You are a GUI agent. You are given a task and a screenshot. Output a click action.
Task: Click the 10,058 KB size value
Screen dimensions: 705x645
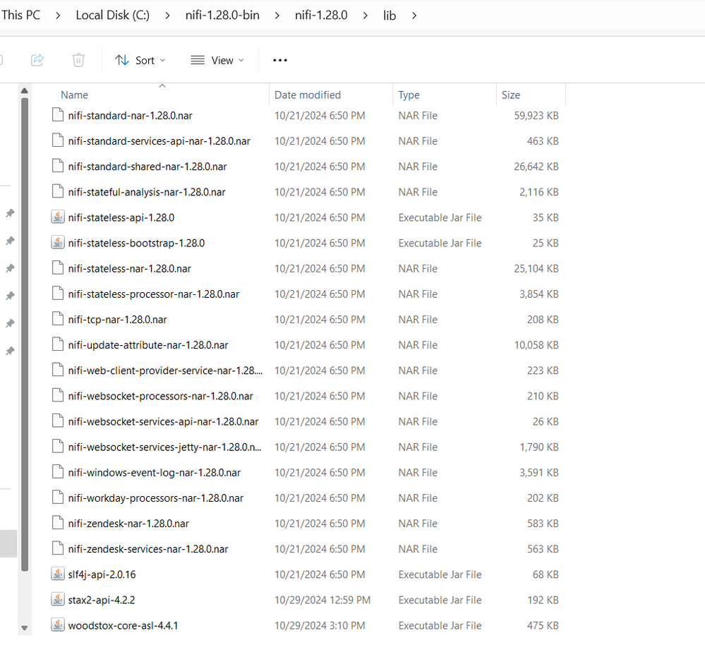point(536,345)
